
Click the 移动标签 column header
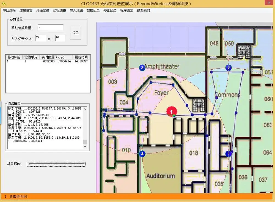(14, 57)
